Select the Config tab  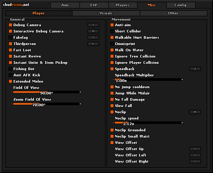(181, 5)
